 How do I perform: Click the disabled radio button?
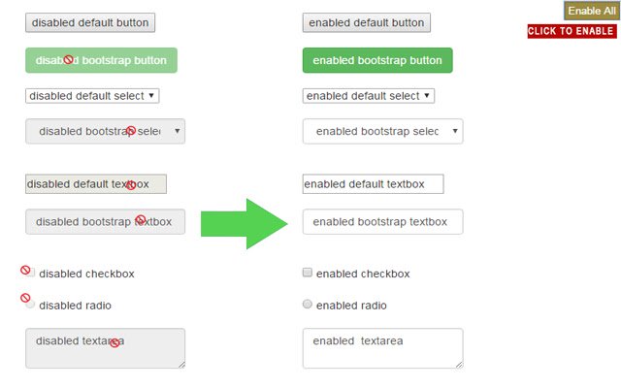tap(30, 304)
